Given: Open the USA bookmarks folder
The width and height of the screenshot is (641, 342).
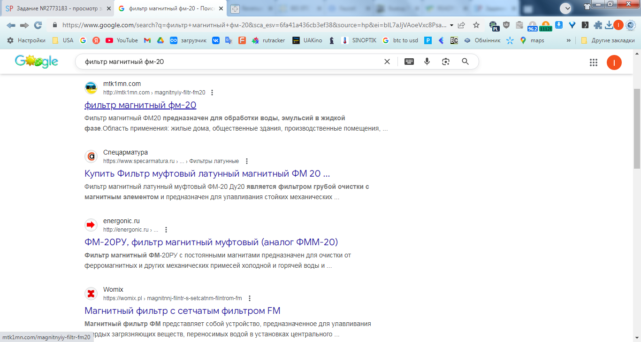Looking at the screenshot, I should pos(63,40).
